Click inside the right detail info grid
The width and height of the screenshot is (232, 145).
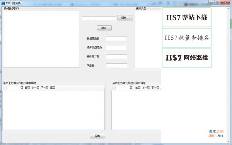136,110
